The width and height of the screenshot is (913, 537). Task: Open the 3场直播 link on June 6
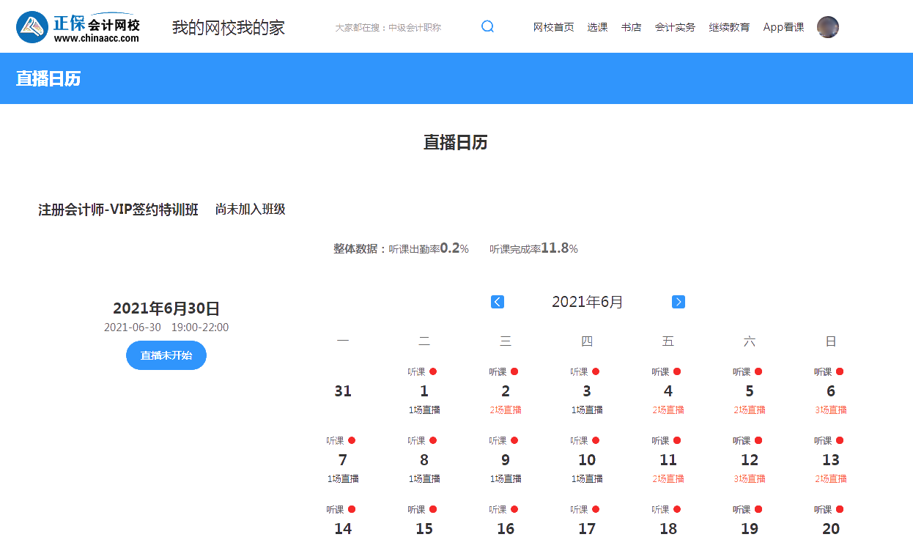(x=830, y=410)
